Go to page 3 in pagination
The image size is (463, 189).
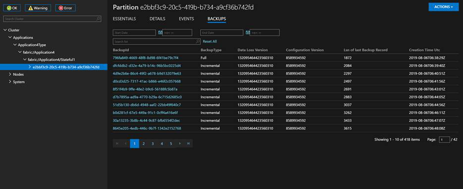(153, 144)
